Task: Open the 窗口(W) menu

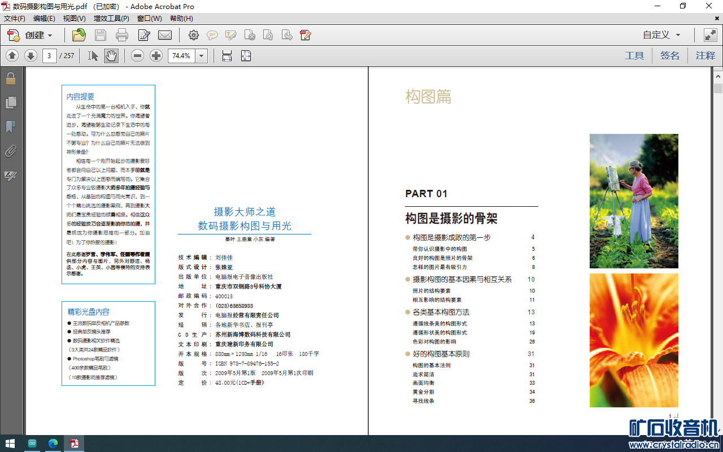Action: [149, 19]
